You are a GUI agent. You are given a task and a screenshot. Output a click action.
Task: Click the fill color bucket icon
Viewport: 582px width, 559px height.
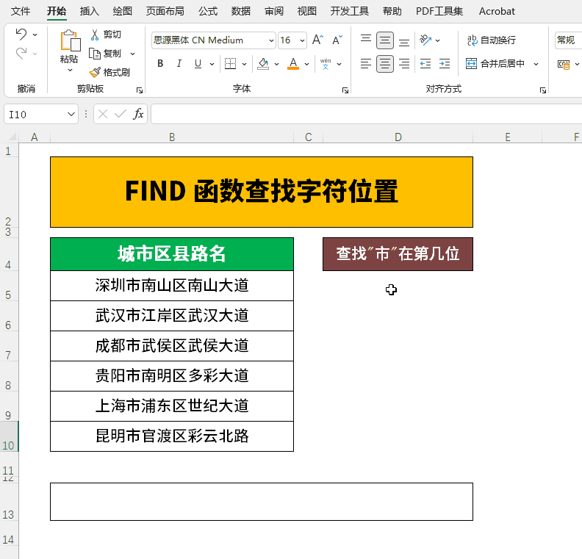point(263,64)
